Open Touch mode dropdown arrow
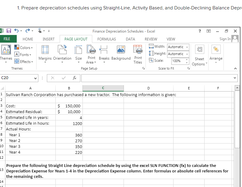The height and width of the screenshot is (187, 242). coord(44,31)
